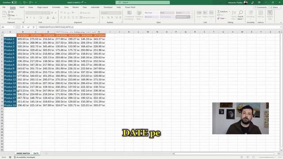Image resolution: width=283 pixels, height=159 pixels.
Task: Apply the Font Color button
Action: tap(54, 18)
